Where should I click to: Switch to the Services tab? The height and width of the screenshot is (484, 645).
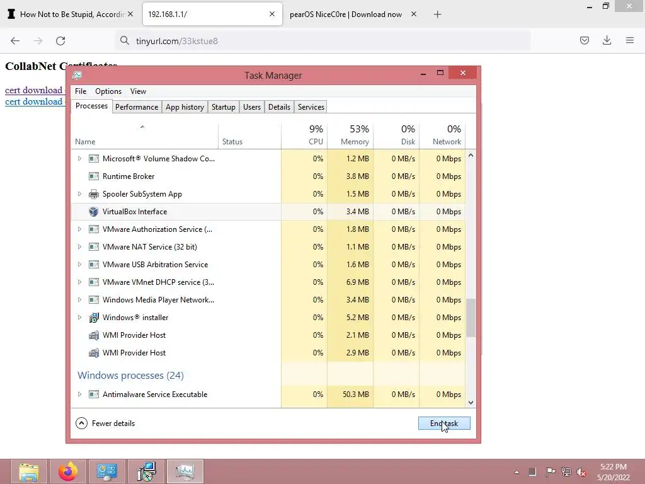pos(311,107)
